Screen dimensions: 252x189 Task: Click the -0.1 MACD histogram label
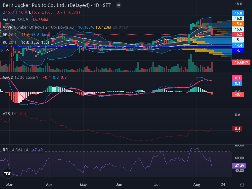pos(238,94)
